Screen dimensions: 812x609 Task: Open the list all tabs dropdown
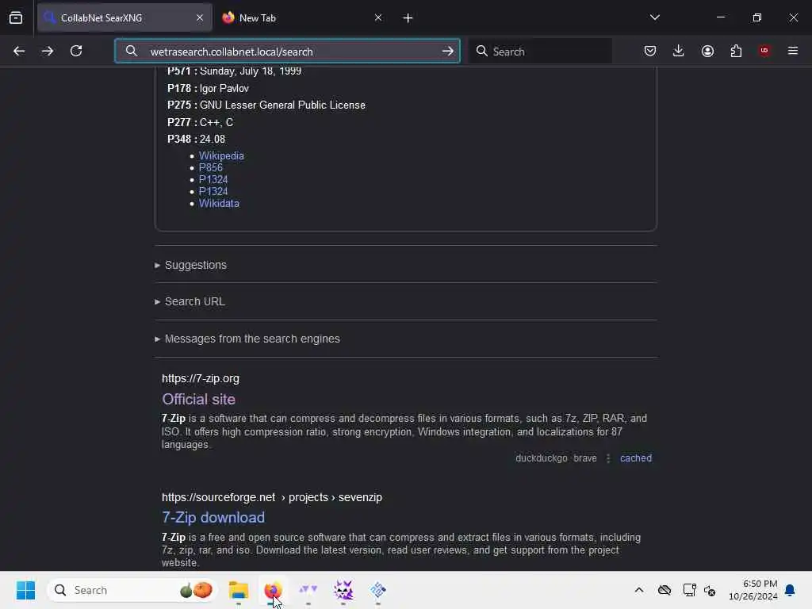pyautogui.click(x=654, y=17)
